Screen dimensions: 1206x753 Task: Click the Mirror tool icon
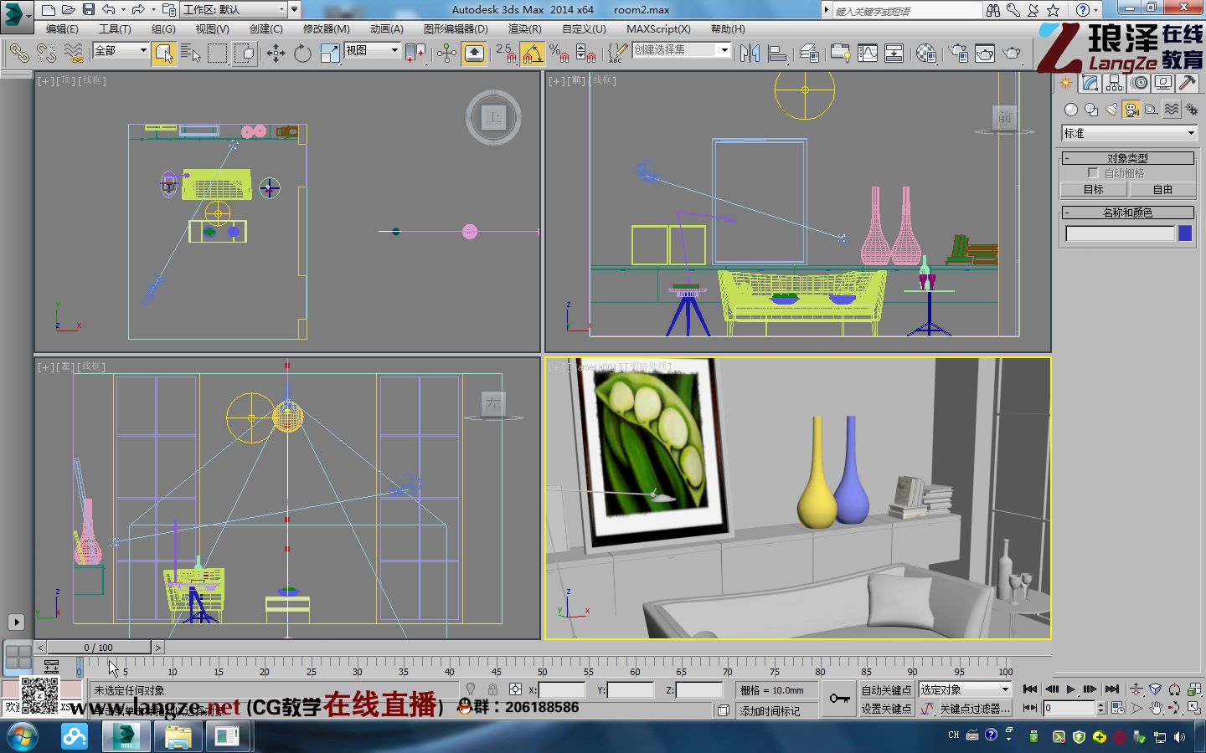pos(750,54)
